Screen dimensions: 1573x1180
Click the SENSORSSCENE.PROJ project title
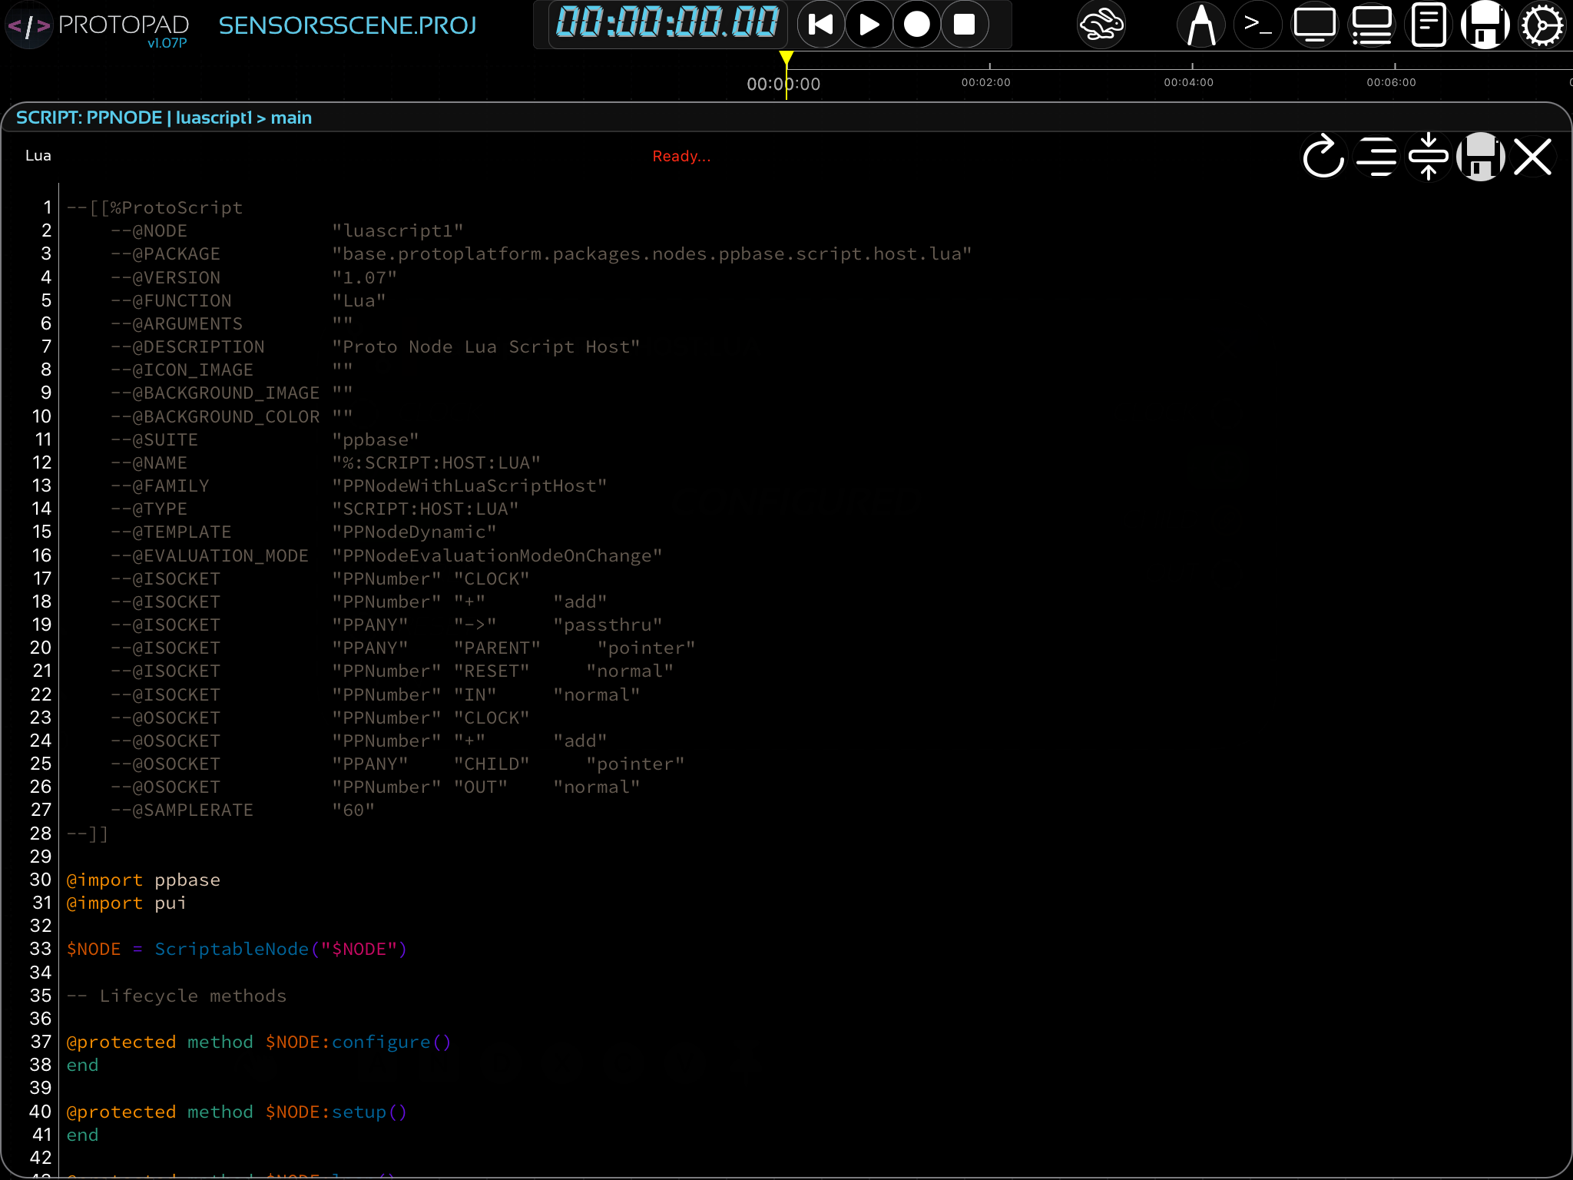(x=347, y=25)
